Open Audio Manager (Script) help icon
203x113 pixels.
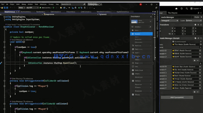pos(195,38)
